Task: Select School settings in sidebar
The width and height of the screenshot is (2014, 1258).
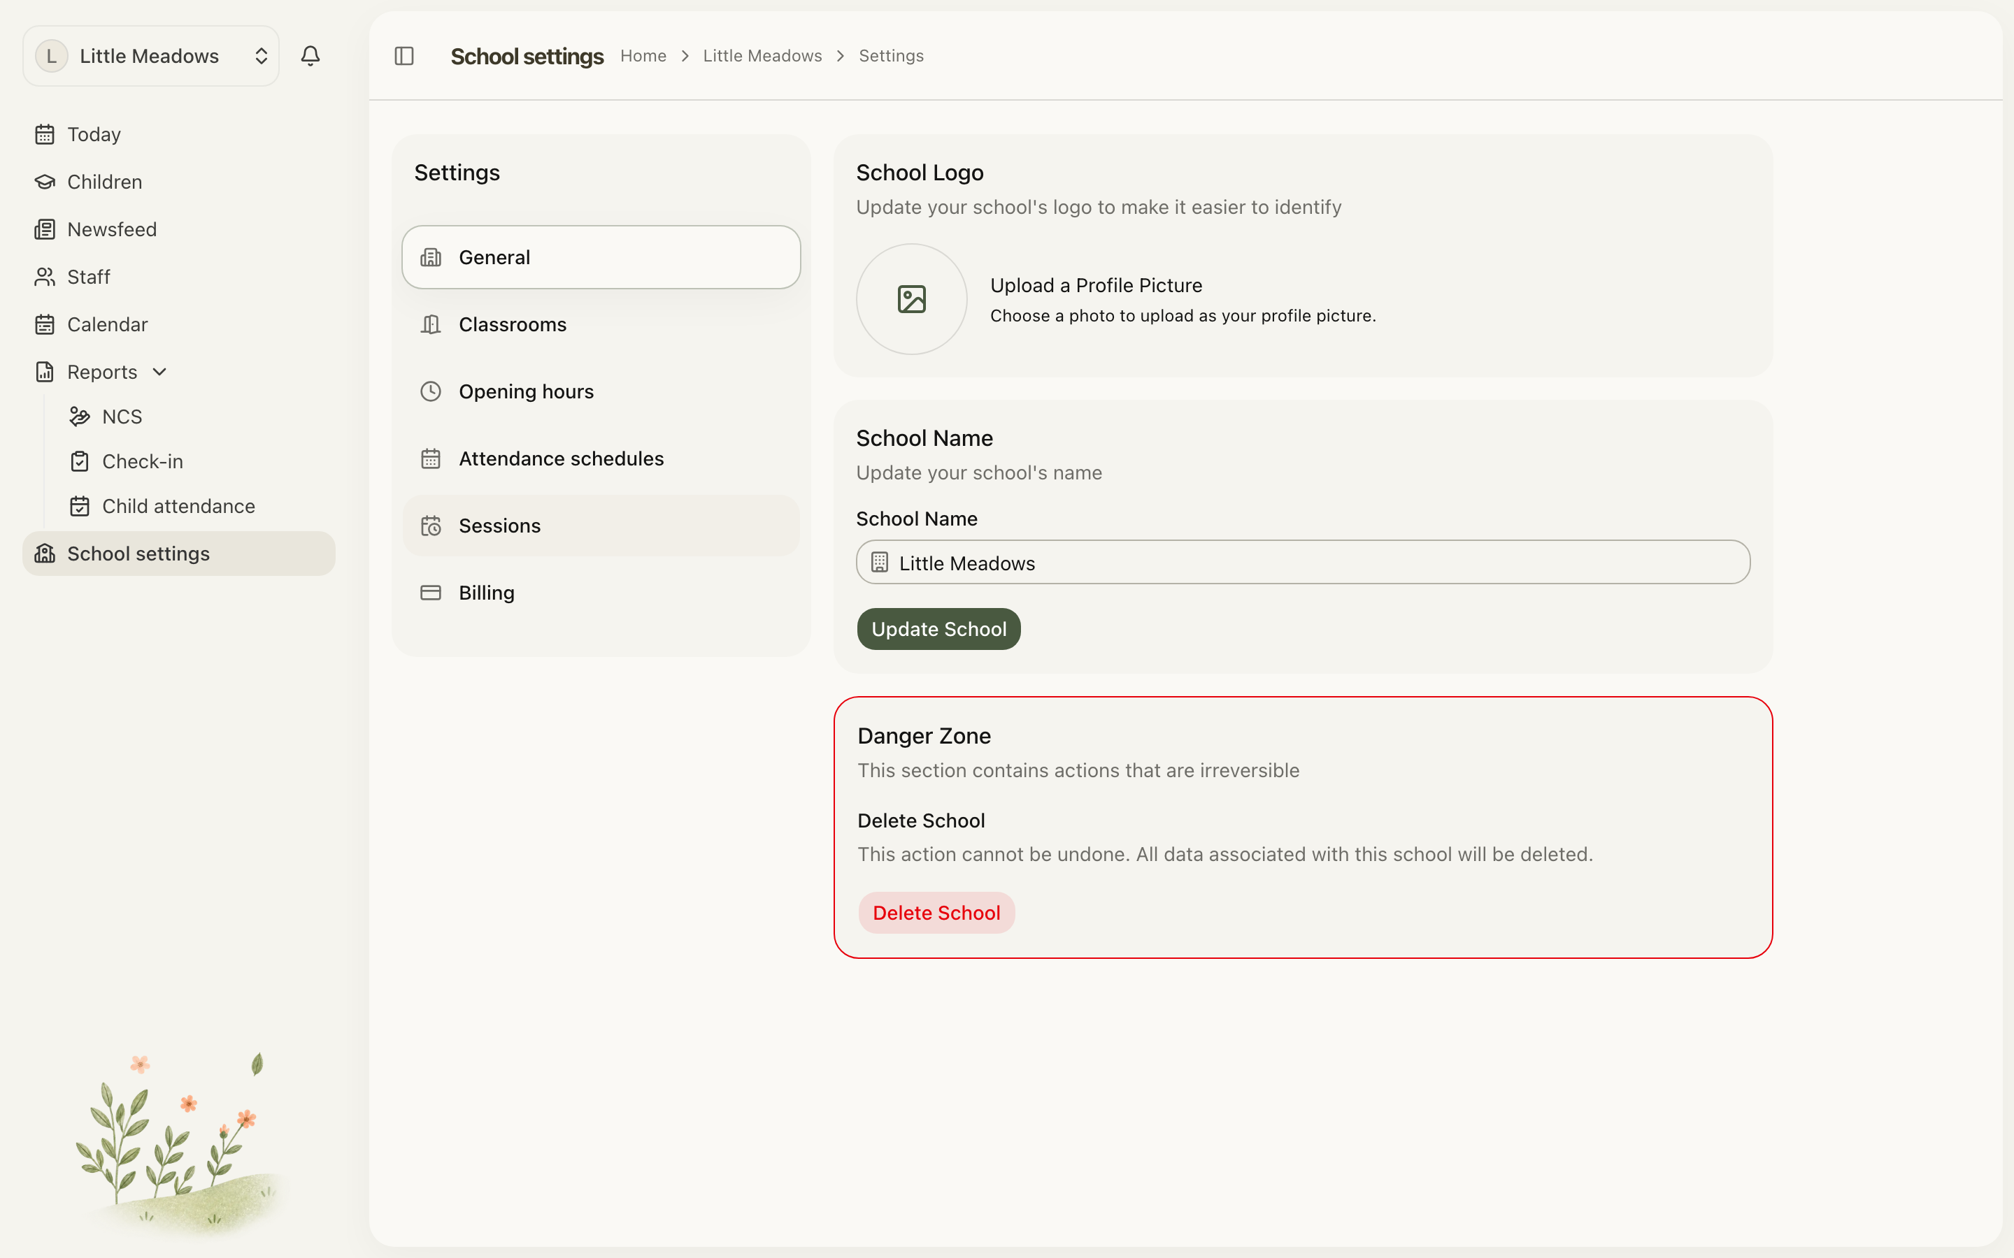Action: point(179,554)
